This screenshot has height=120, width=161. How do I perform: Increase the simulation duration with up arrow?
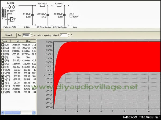[x=32, y=34]
